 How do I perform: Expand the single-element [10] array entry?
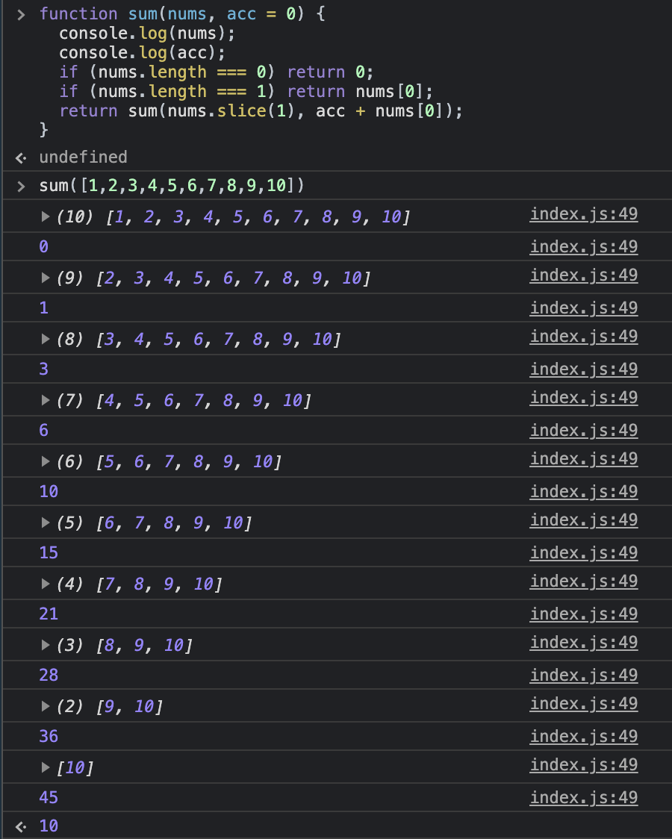coord(46,767)
